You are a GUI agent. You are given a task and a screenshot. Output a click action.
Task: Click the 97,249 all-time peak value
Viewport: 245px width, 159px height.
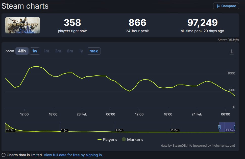tap(202, 23)
